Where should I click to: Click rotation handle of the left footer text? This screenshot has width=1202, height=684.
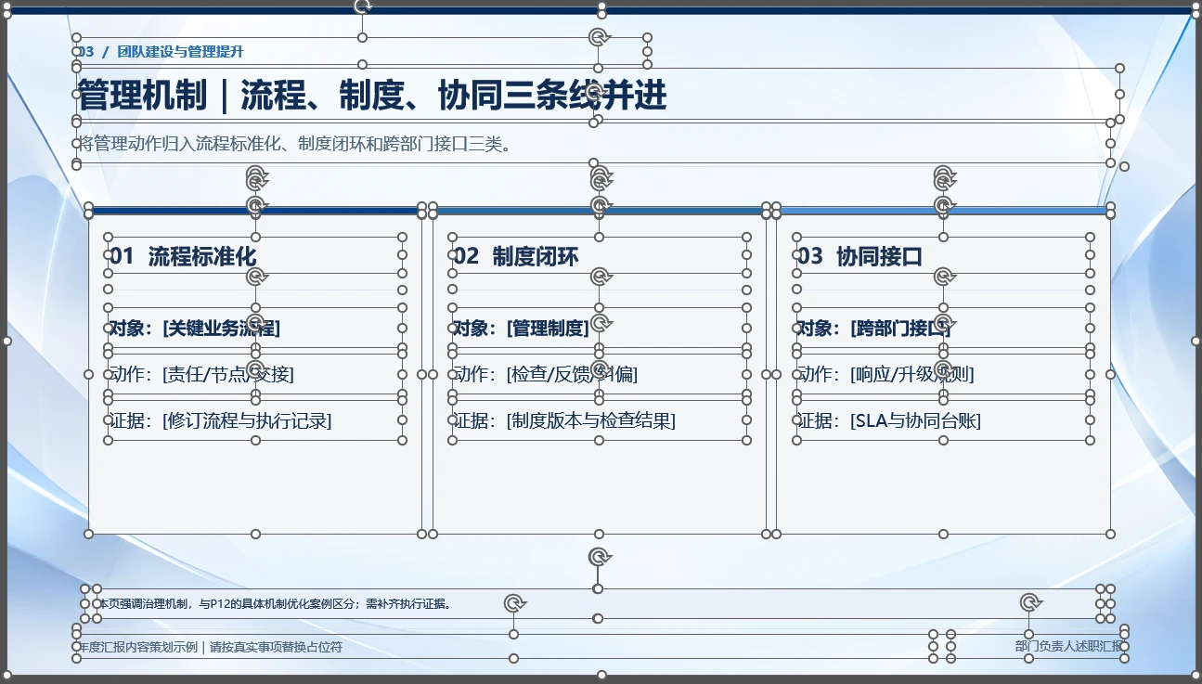514,603
